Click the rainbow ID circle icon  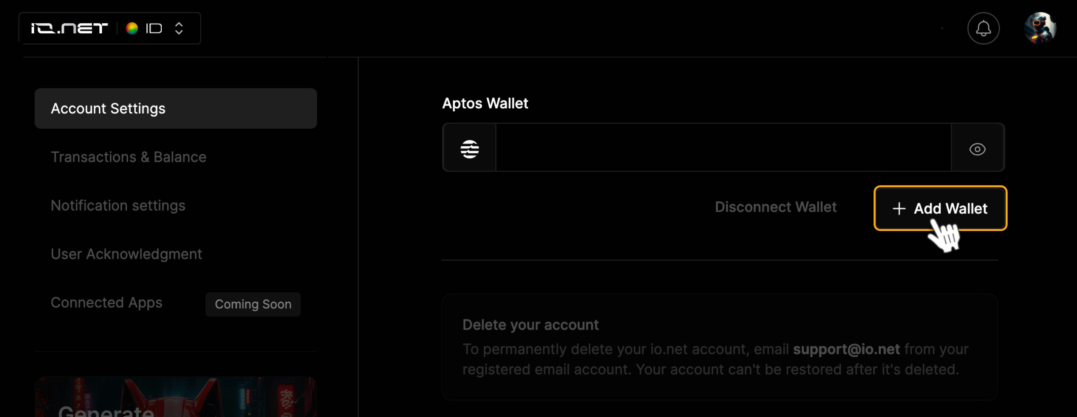coord(132,28)
